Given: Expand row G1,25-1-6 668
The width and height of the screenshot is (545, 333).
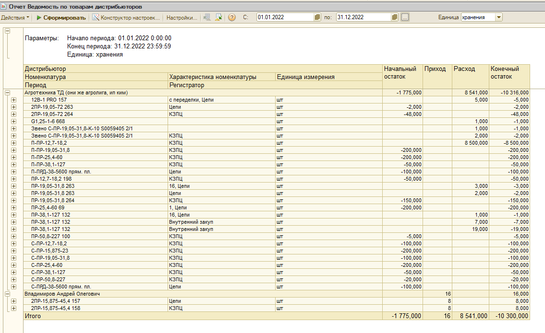Looking at the screenshot, I should tap(13, 121).
